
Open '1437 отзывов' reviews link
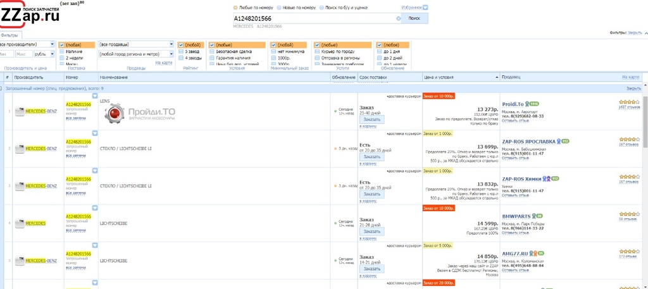629,107
